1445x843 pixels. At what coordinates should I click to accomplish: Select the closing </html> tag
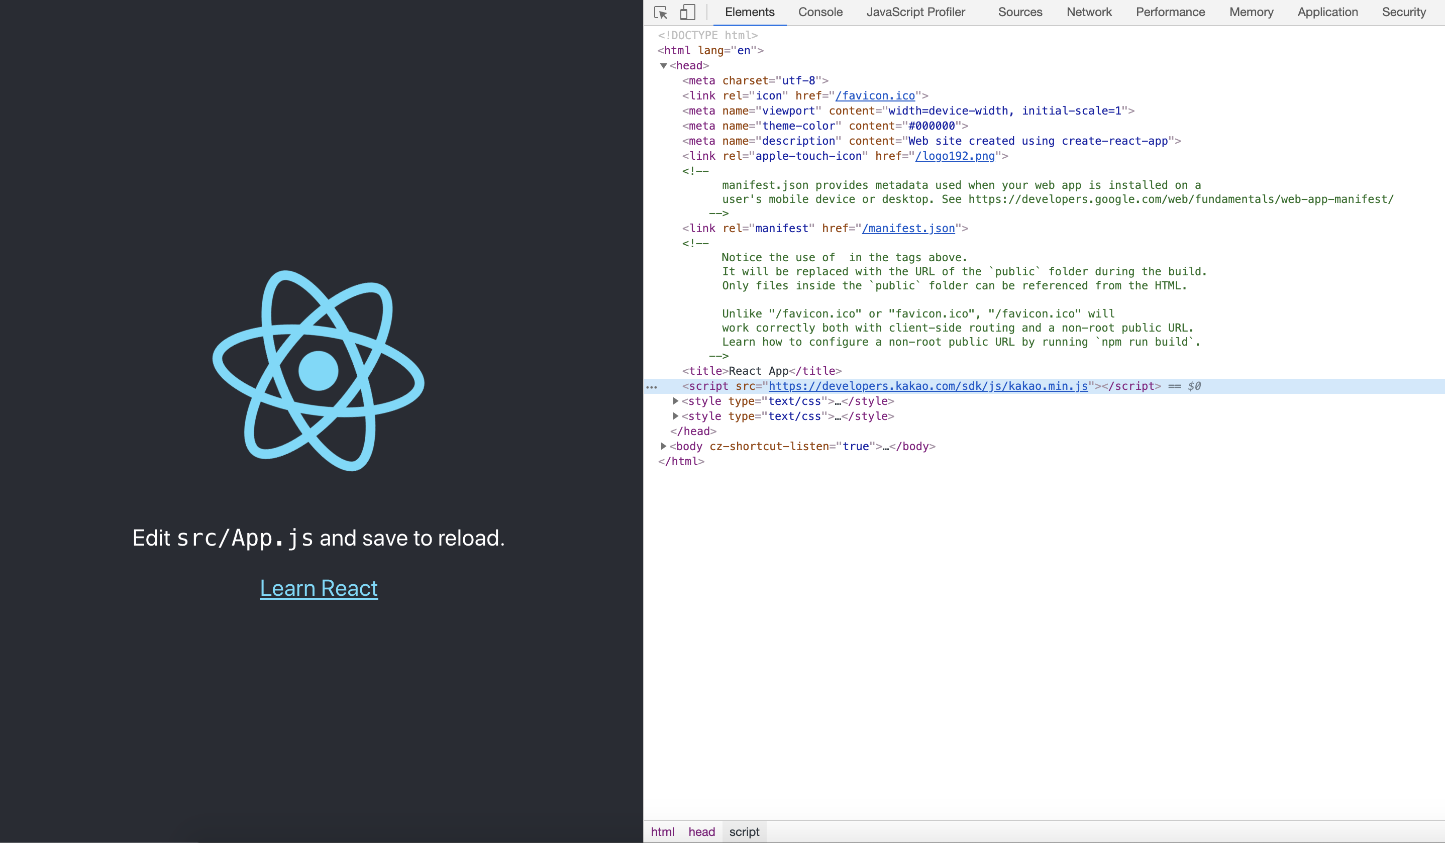(x=681, y=461)
